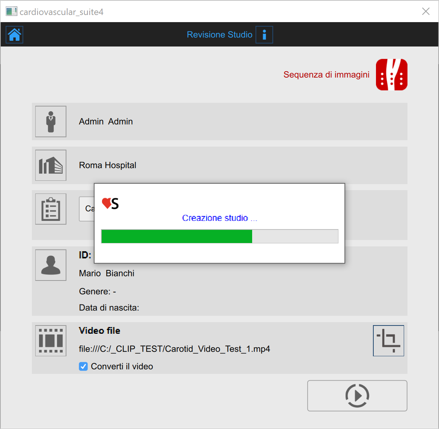Click the patient silhouette icon

point(51,265)
